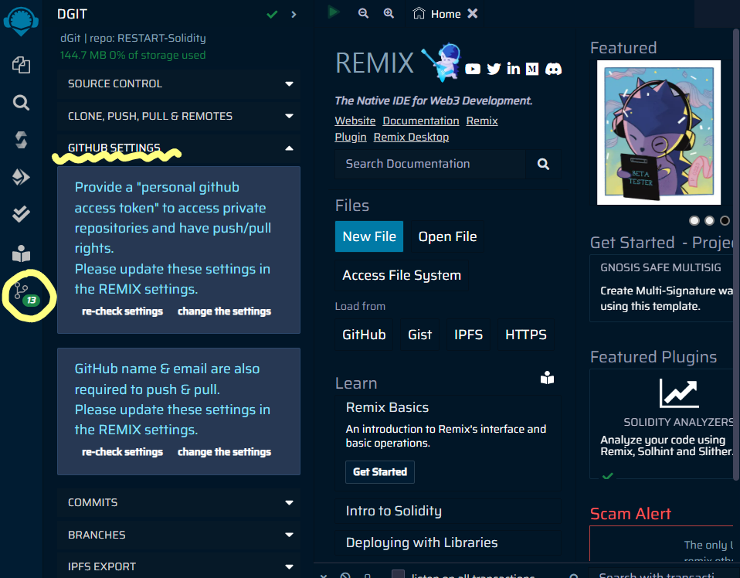Expand Deploying with Libraries tutorial
Viewport: 740px width, 578px height.
(448, 542)
